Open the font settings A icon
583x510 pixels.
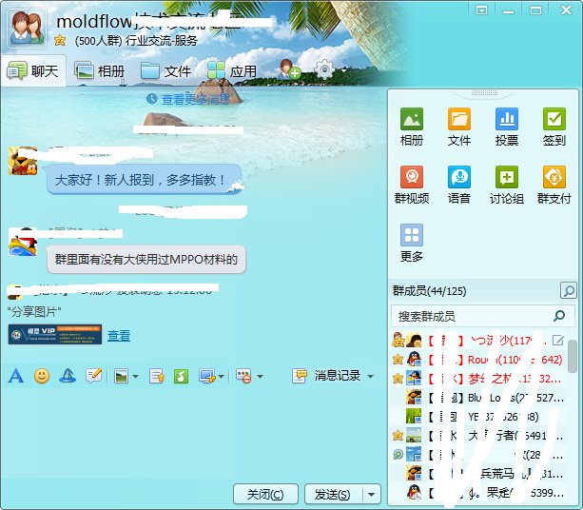(15, 376)
